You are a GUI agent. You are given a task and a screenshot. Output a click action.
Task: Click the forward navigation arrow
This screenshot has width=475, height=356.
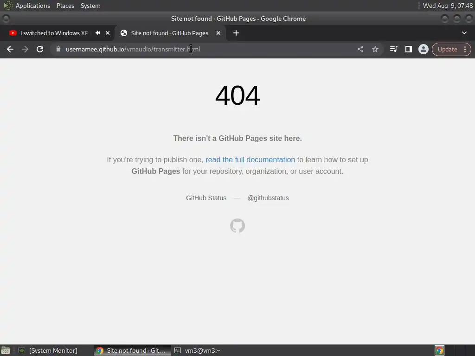tap(25, 49)
